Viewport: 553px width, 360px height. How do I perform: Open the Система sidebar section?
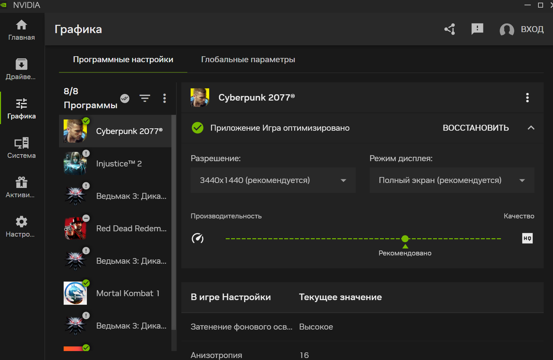(22, 148)
